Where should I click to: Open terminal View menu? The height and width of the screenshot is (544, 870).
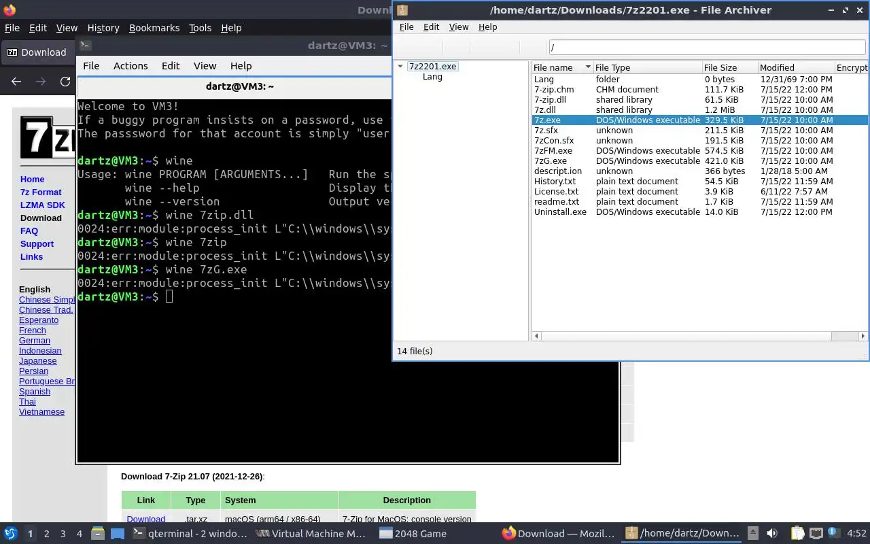click(205, 66)
